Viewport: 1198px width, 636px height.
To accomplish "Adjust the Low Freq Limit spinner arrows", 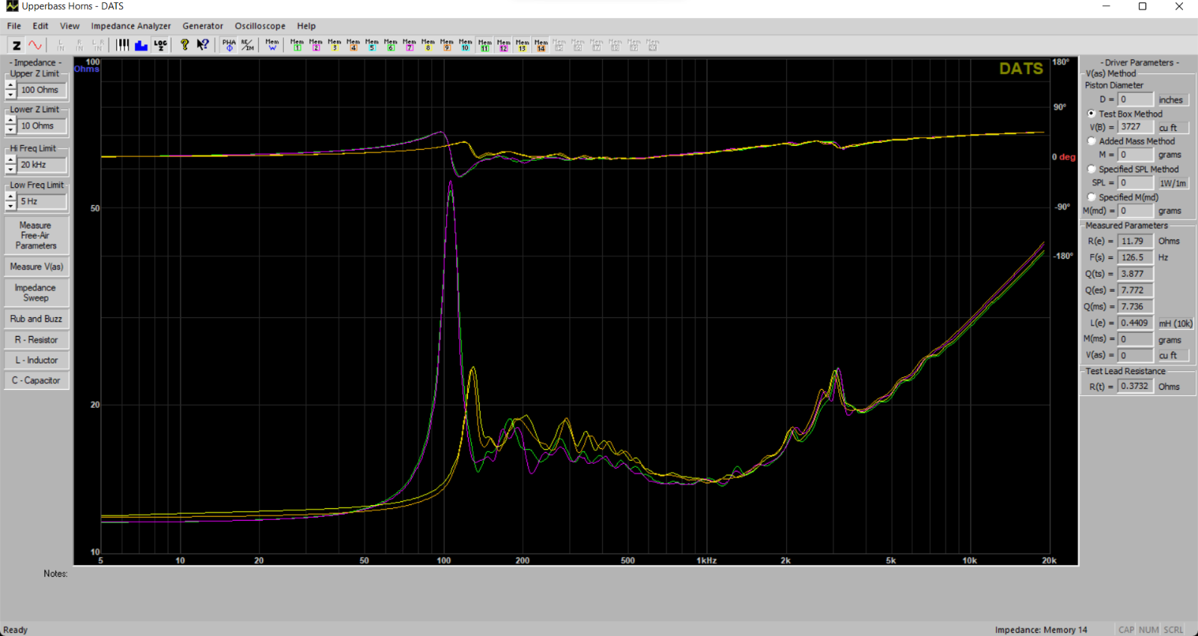I will point(10,201).
